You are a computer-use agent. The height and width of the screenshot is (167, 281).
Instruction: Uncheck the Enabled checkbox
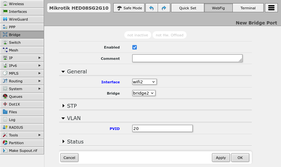click(x=135, y=47)
